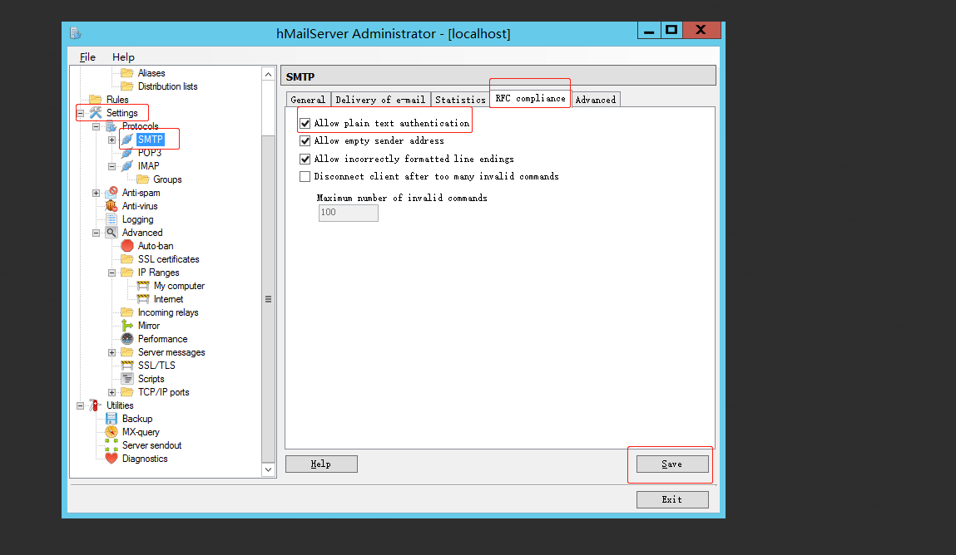Expand the Anti-spam tree node
The height and width of the screenshot is (555, 956).
[96, 193]
